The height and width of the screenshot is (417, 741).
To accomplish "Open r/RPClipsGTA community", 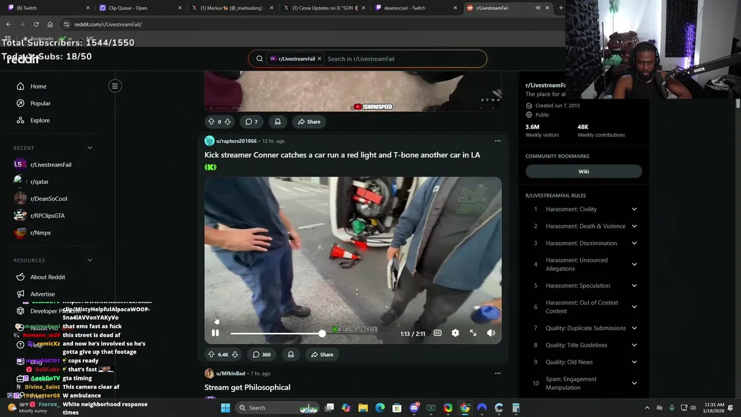I will tap(47, 215).
